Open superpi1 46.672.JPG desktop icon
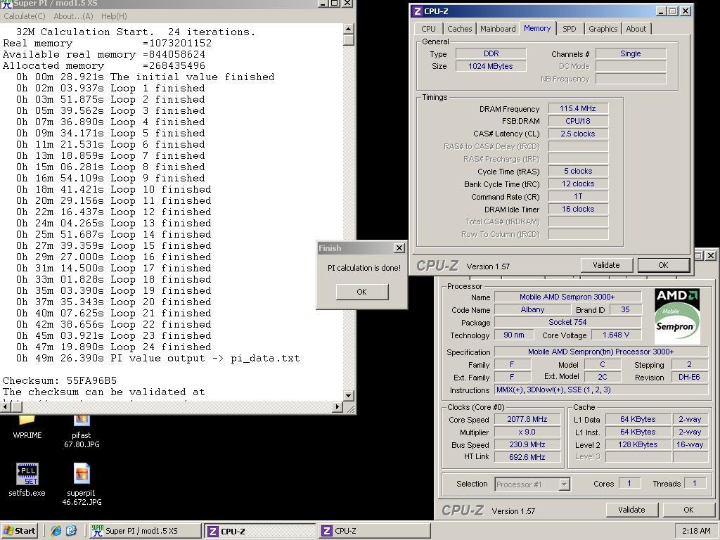The image size is (720, 540). 82,484
